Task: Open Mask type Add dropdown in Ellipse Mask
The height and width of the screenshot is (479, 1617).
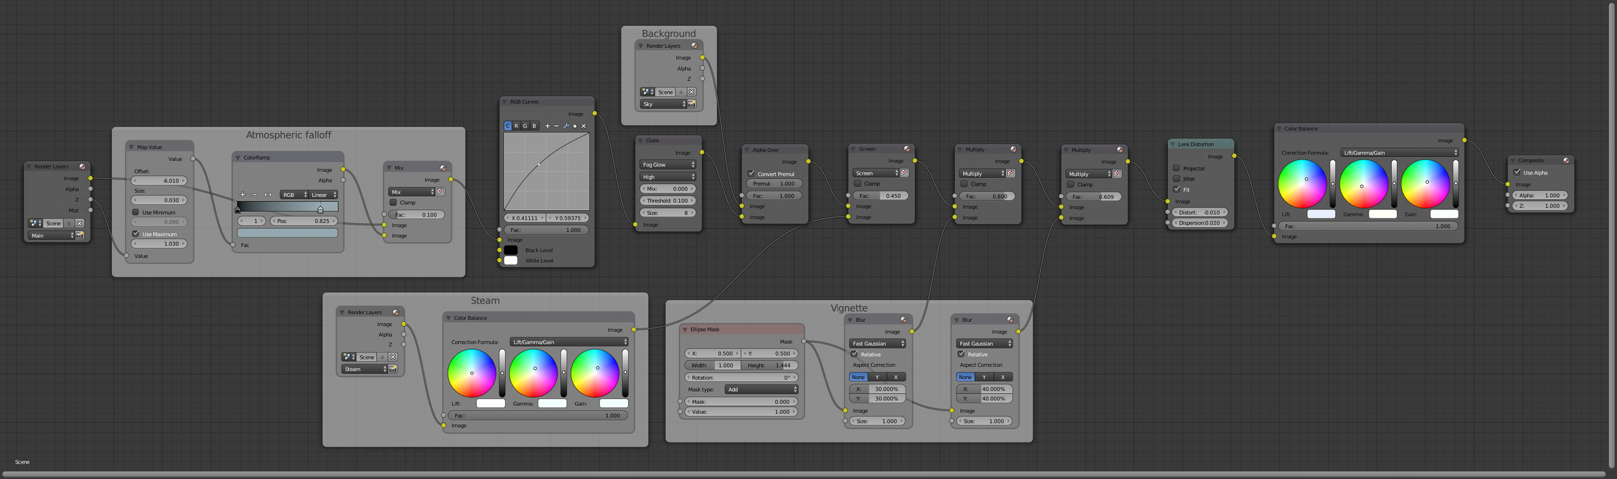Action: pyautogui.click(x=761, y=390)
